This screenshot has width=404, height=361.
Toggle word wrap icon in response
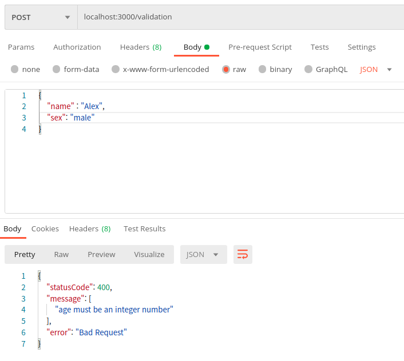[243, 254]
